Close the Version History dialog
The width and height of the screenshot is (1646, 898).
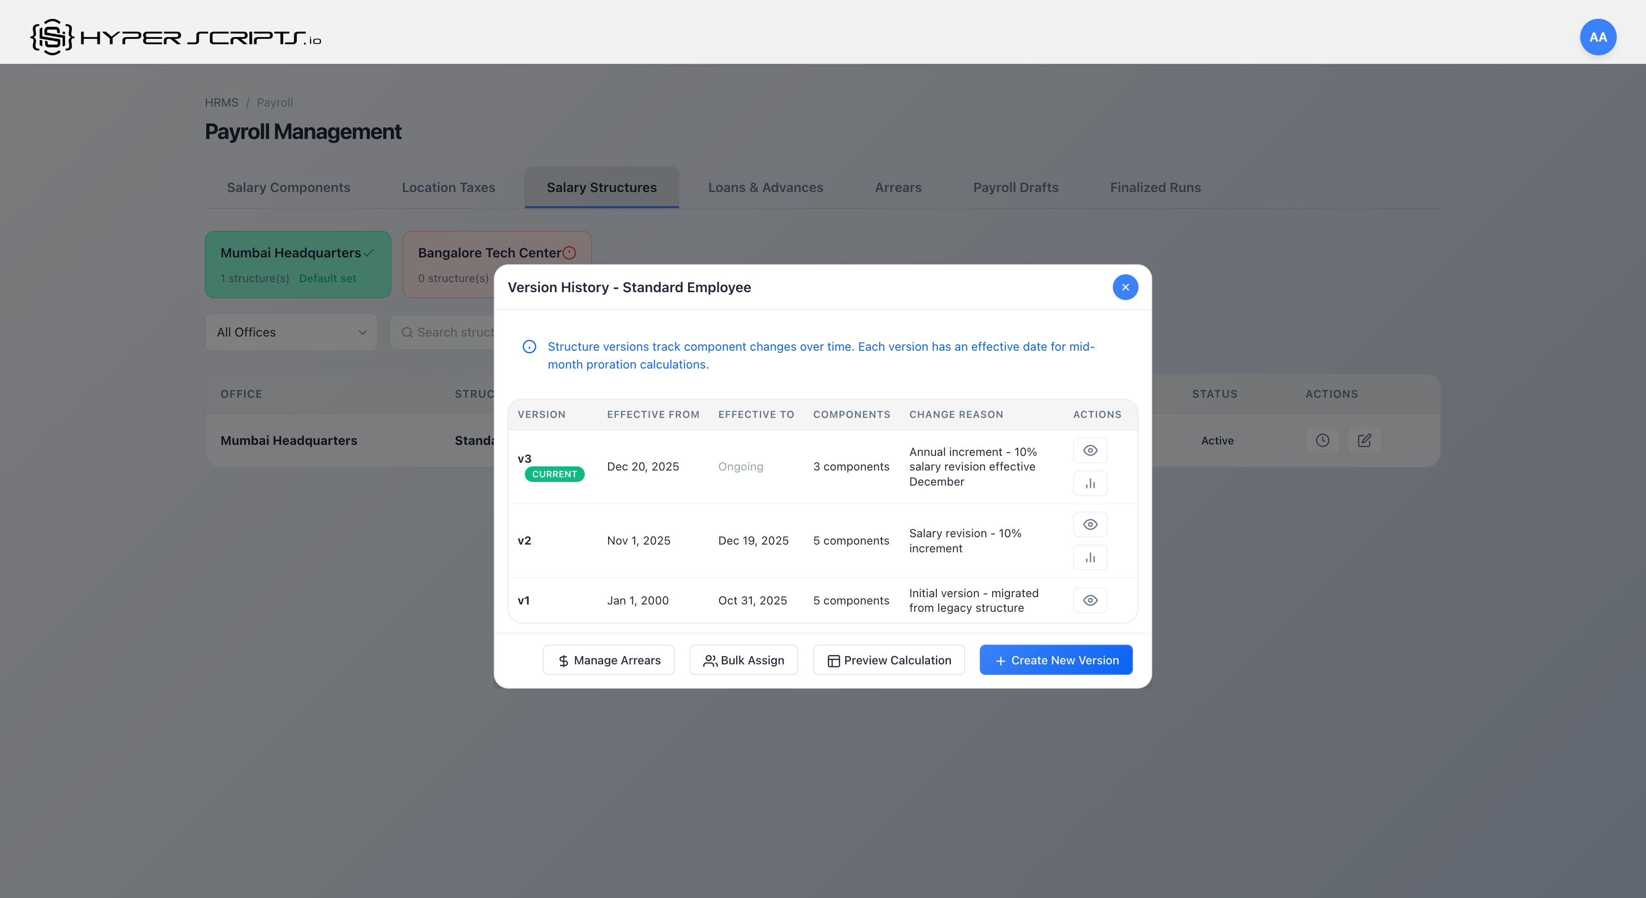tap(1125, 287)
